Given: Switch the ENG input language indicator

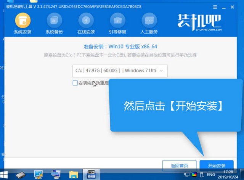Looking at the screenshot, I should tap(211, 175).
